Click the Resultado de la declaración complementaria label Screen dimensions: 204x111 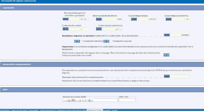[83, 77]
